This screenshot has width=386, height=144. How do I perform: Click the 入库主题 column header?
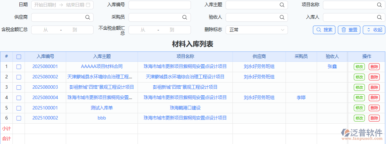102,56
